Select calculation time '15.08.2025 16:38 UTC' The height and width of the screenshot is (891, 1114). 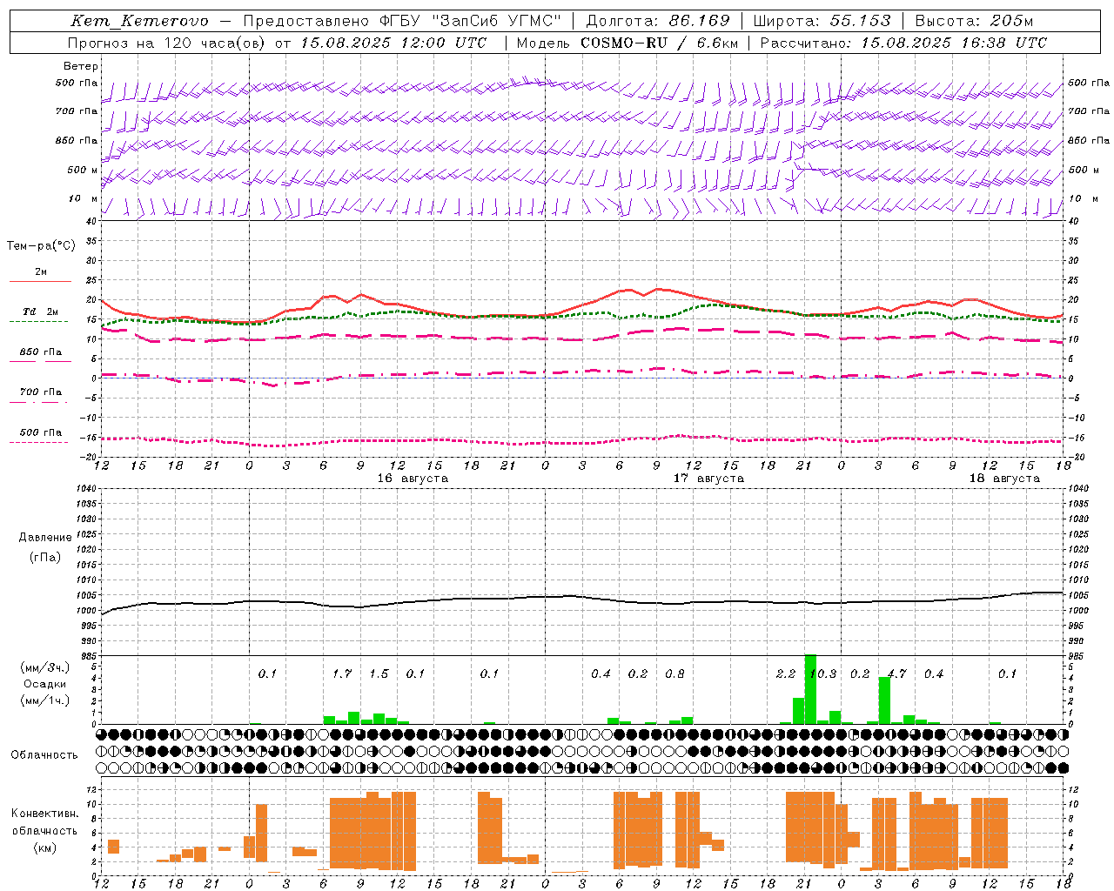(954, 43)
